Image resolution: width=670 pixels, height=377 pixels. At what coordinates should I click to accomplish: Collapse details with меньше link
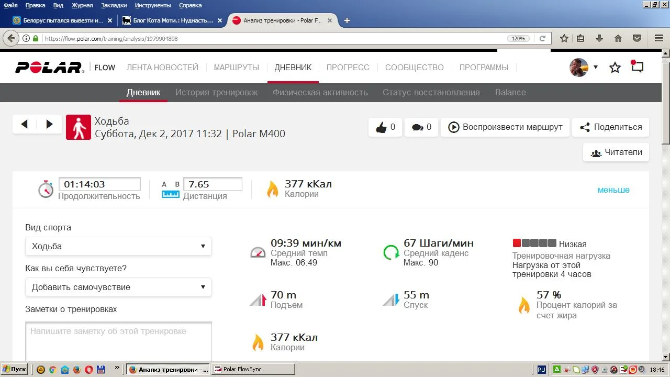click(x=613, y=190)
